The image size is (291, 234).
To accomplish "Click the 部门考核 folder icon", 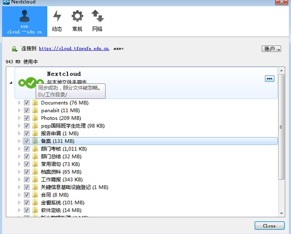I will coord(35,149).
